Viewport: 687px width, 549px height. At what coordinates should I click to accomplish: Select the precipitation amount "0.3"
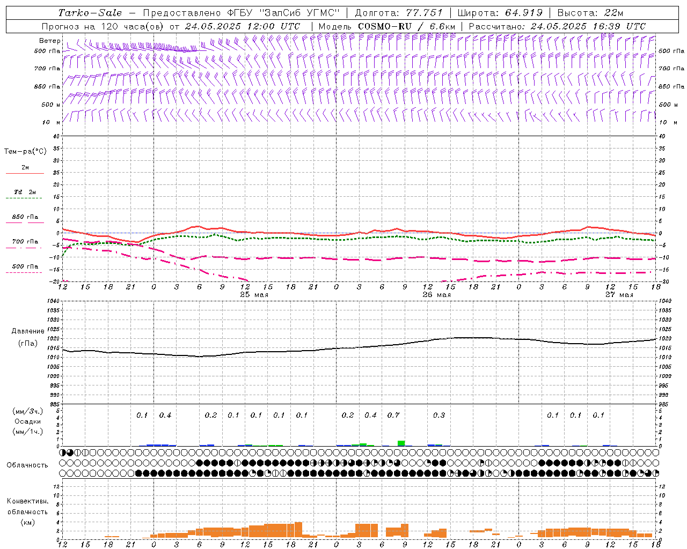click(439, 415)
